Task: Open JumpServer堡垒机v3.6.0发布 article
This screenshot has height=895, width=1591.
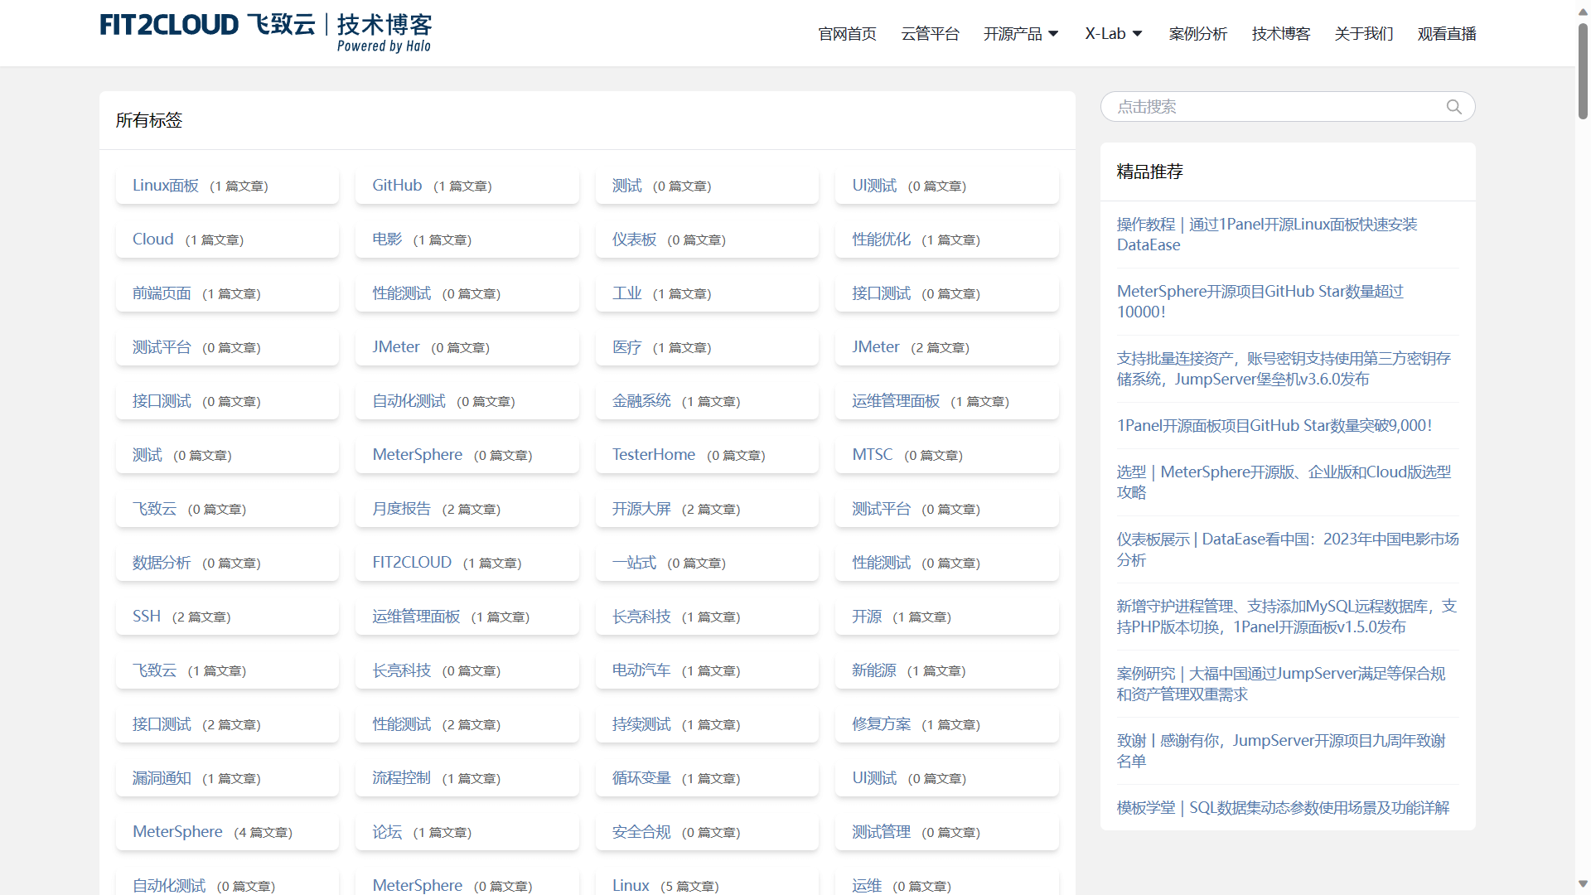Action: tap(1284, 369)
